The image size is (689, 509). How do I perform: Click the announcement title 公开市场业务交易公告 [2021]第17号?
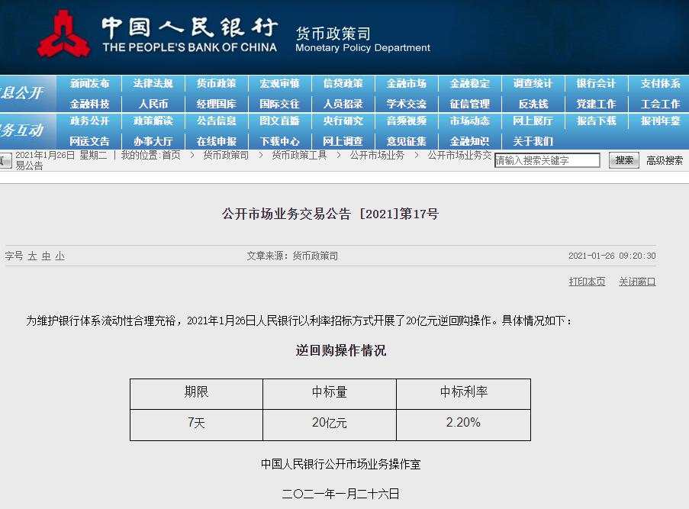click(x=330, y=214)
